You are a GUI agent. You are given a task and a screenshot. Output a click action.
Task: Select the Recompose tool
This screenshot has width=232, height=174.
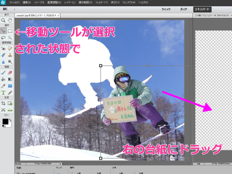(10, 103)
